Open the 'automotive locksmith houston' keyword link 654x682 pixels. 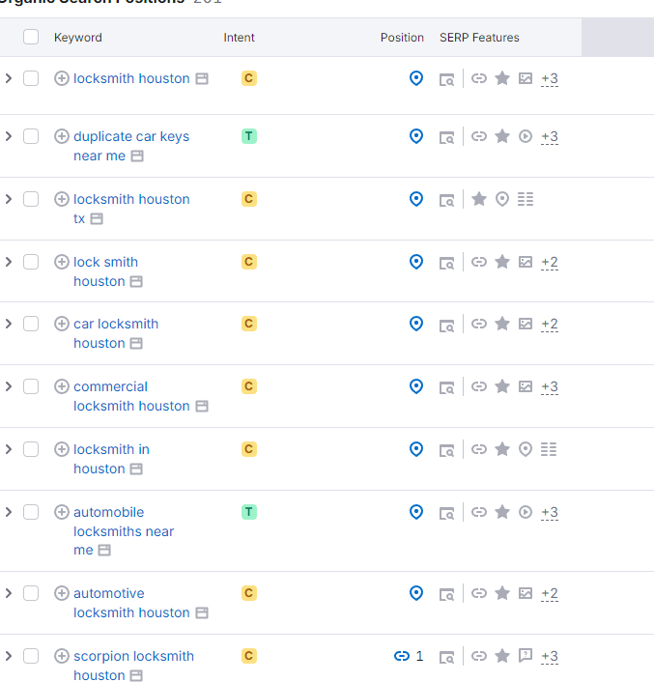point(131,603)
